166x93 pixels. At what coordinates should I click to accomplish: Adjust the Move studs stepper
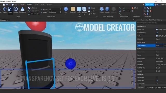61,12
